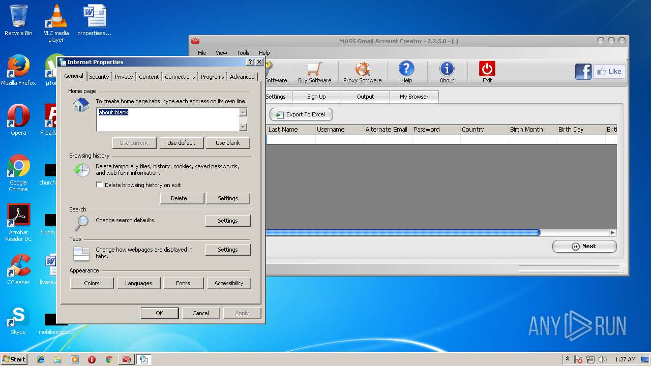Click the Languages button
Image resolution: width=651 pixels, height=366 pixels.
(x=138, y=283)
